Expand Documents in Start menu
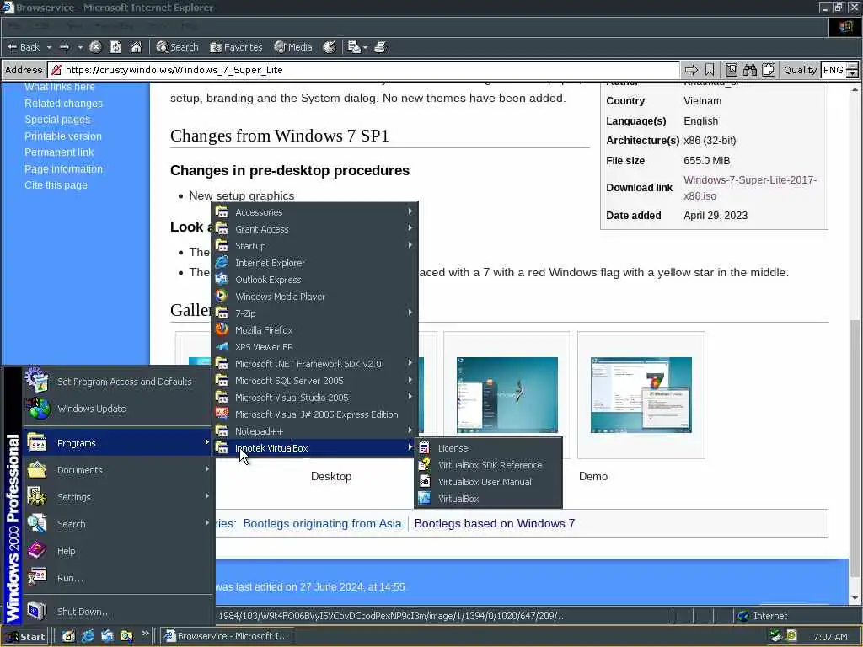 (x=117, y=470)
